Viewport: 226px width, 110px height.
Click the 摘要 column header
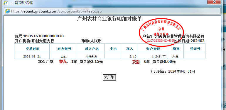point(175,49)
